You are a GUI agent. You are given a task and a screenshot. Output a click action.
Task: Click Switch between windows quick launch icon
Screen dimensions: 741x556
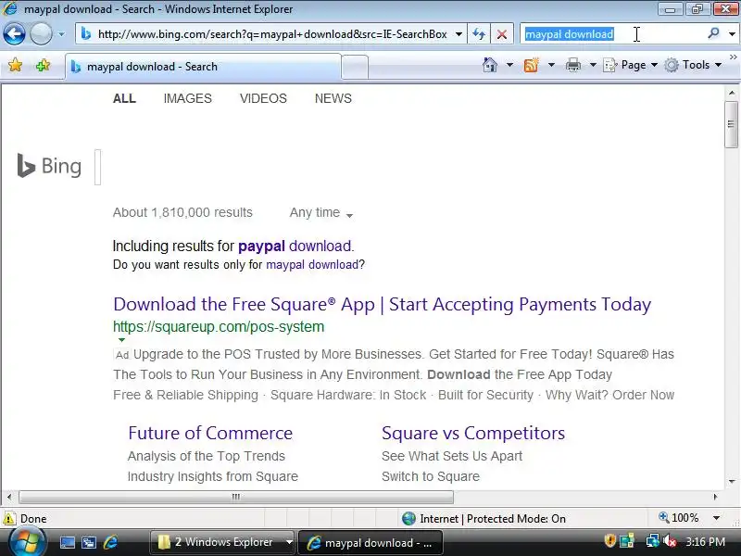pos(89,542)
